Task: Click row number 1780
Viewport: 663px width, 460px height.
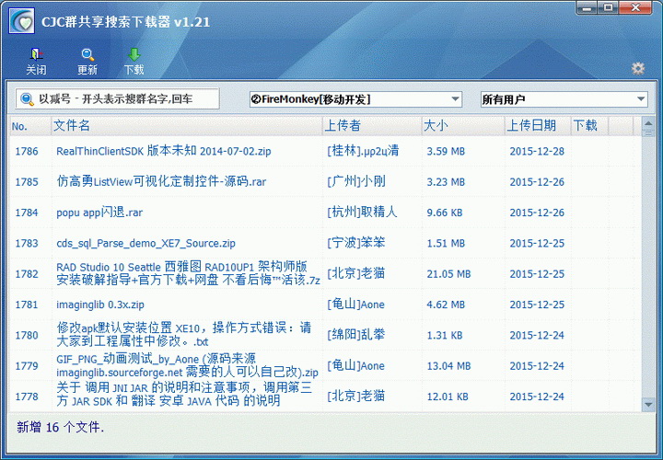Action: tap(27, 336)
